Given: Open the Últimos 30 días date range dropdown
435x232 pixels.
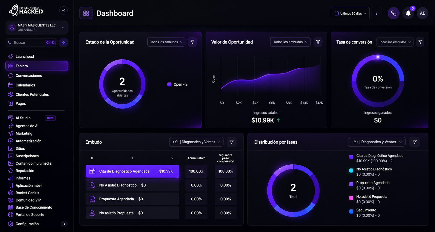Looking at the screenshot, I should (350, 13).
